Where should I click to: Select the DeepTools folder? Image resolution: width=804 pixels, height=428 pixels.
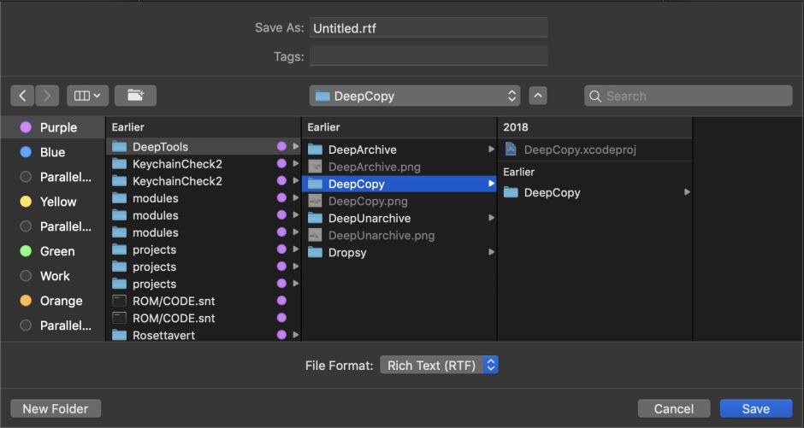pyautogui.click(x=204, y=146)
